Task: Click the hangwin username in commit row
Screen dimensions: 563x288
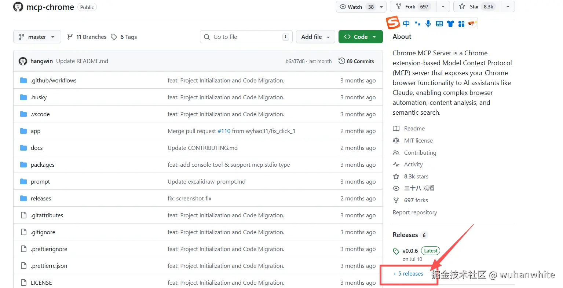Action: pyautogui.click(x=41, y=61)
